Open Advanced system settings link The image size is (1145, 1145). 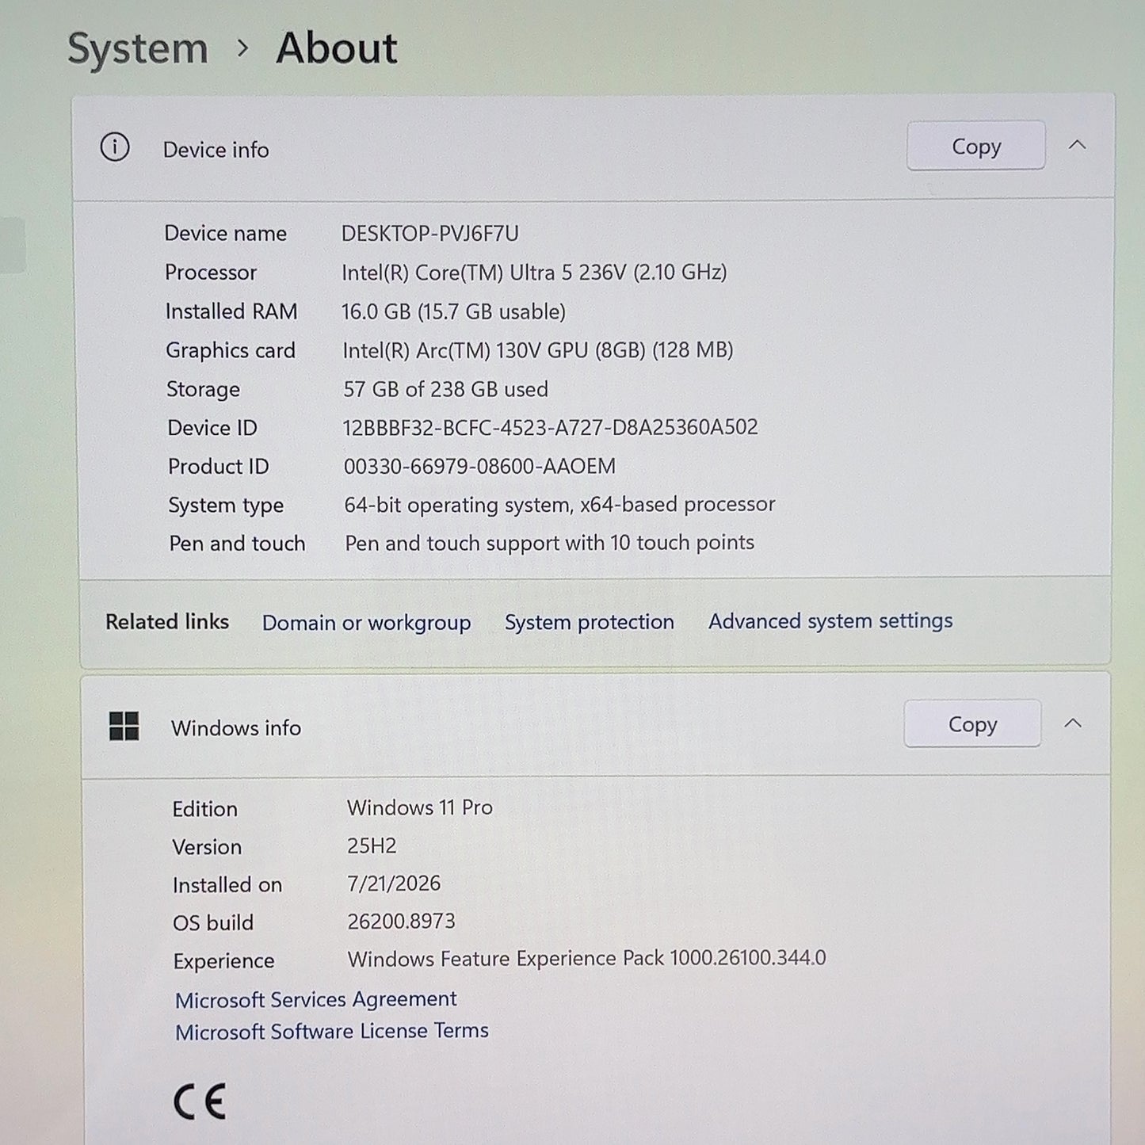pos(830,621)
